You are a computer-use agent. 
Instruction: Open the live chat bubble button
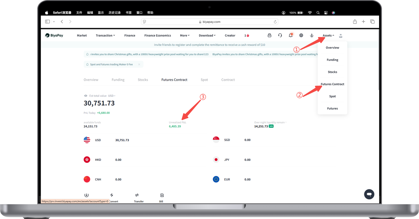369,194
